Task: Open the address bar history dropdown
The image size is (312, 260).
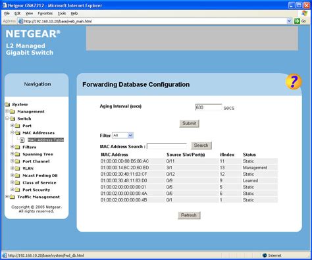Action: pyautogui.click(x=289, y=21)
